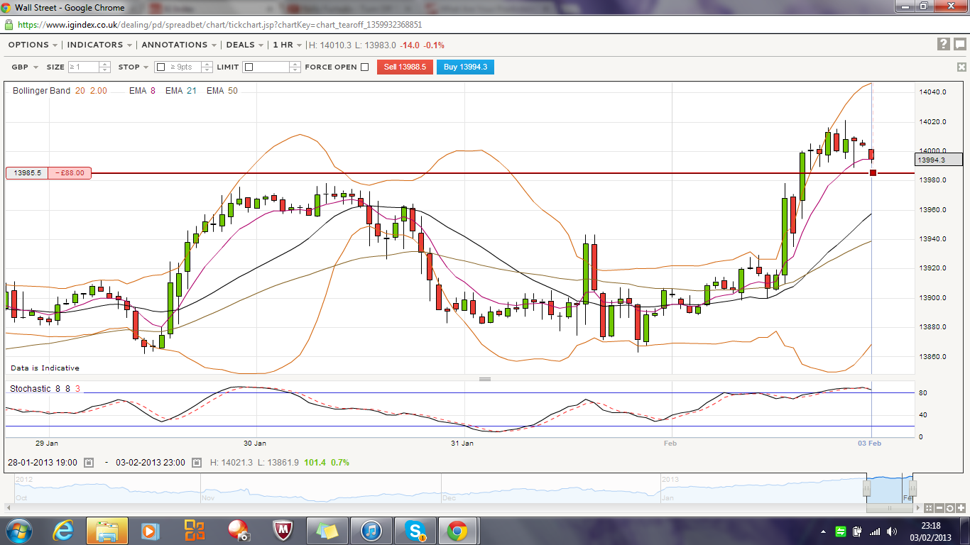Click the EMA 21 legend label
The image size is (970, 545).
181,91
